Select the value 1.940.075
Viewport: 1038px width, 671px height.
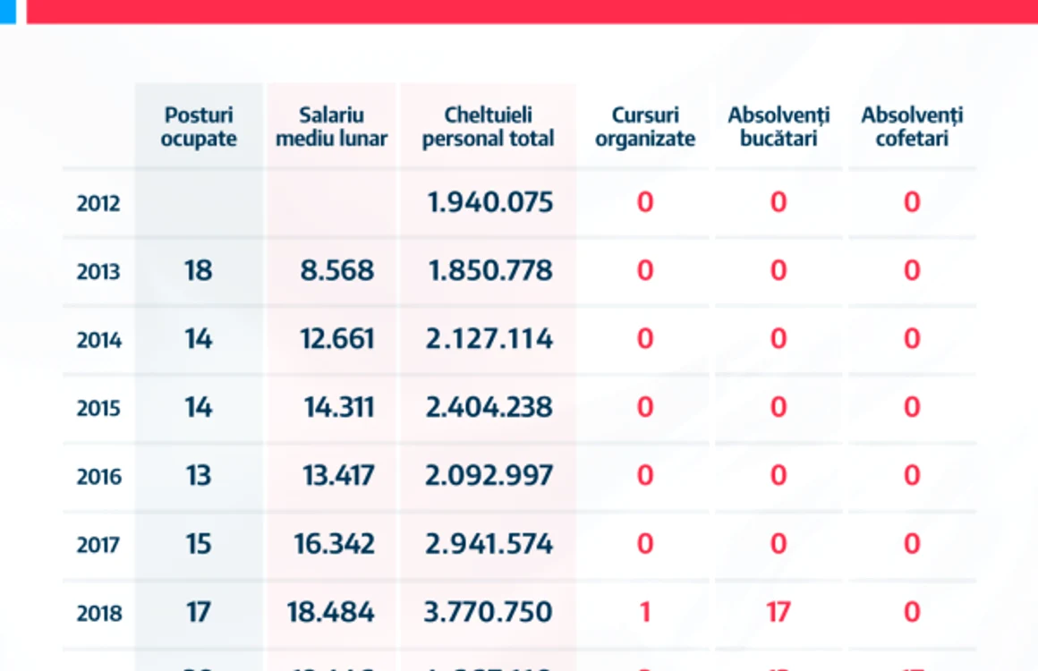[489, 202]
